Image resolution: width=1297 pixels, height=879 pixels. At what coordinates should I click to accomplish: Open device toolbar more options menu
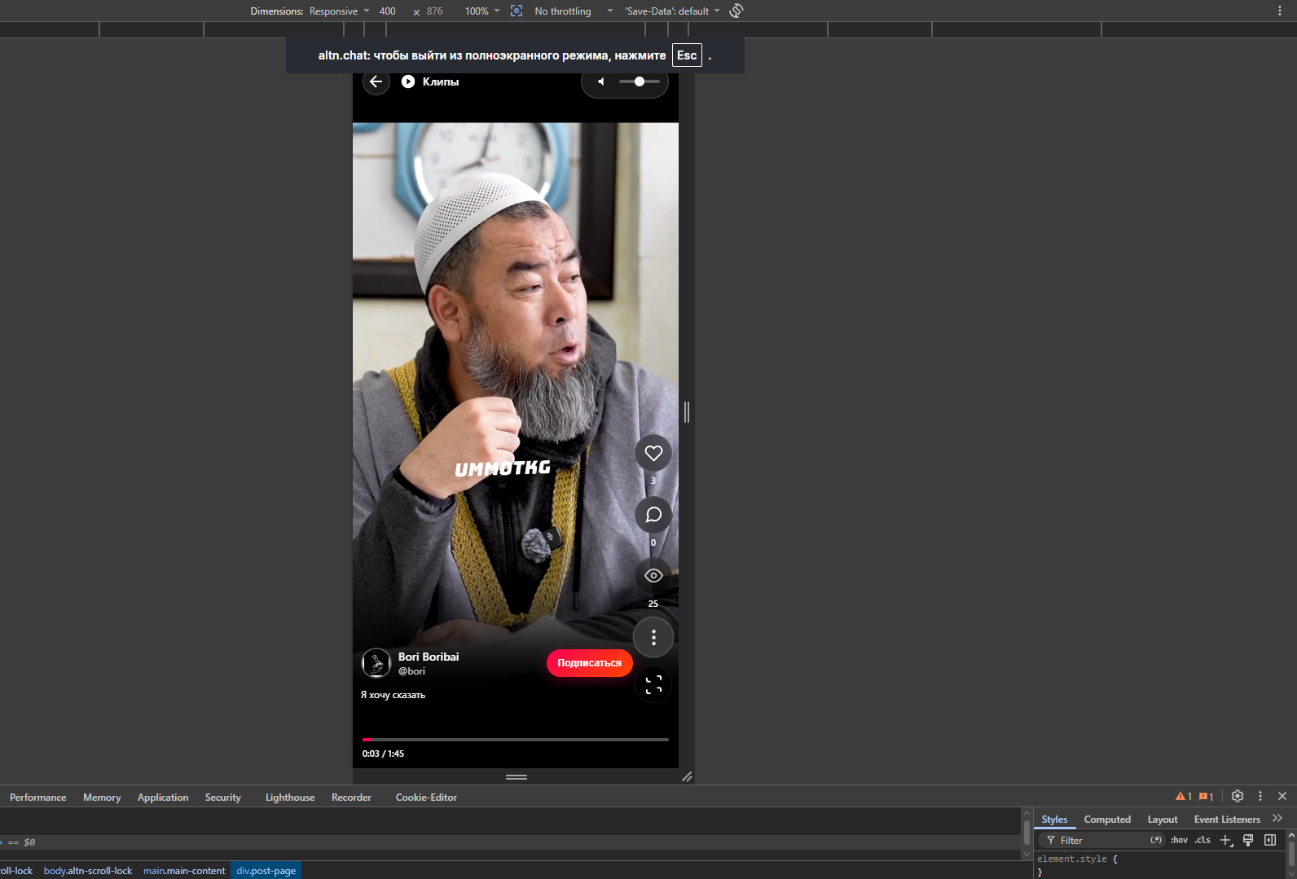[x=1280, y=11]
